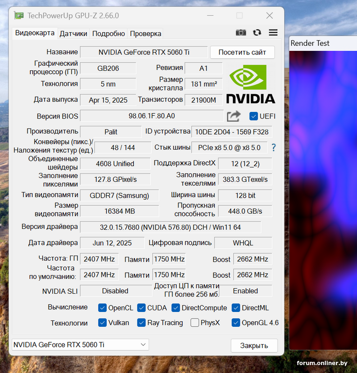Image resolution: width=357 pixels, height=373 pixels.
Task: Switch to the Видеокарта tab
Action: coord(35,33)
